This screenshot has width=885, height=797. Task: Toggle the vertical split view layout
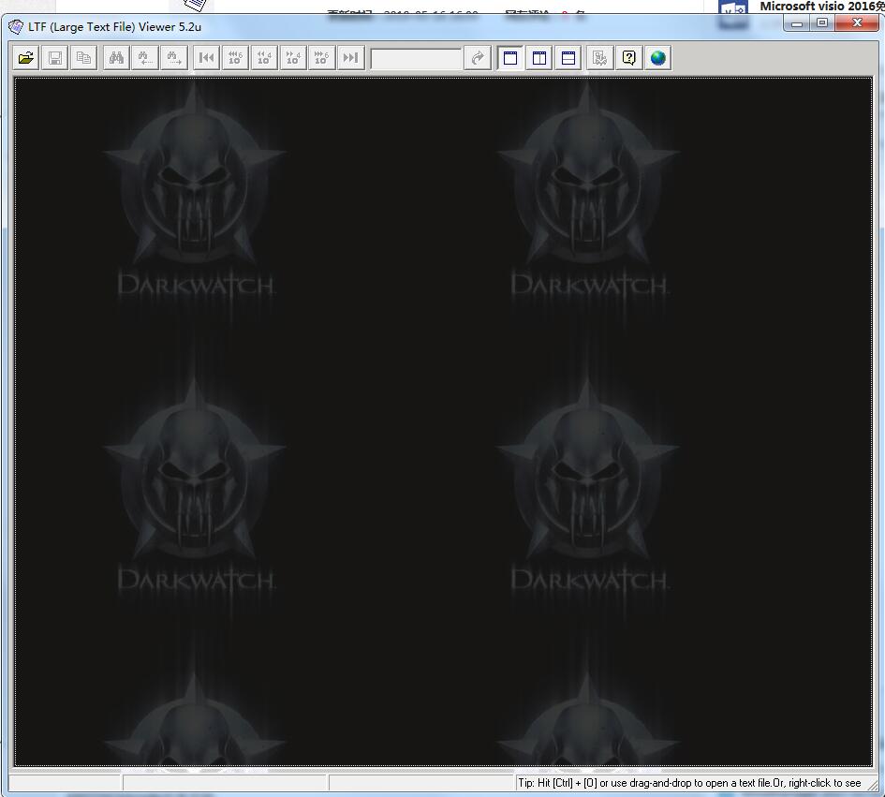[539, 58]
